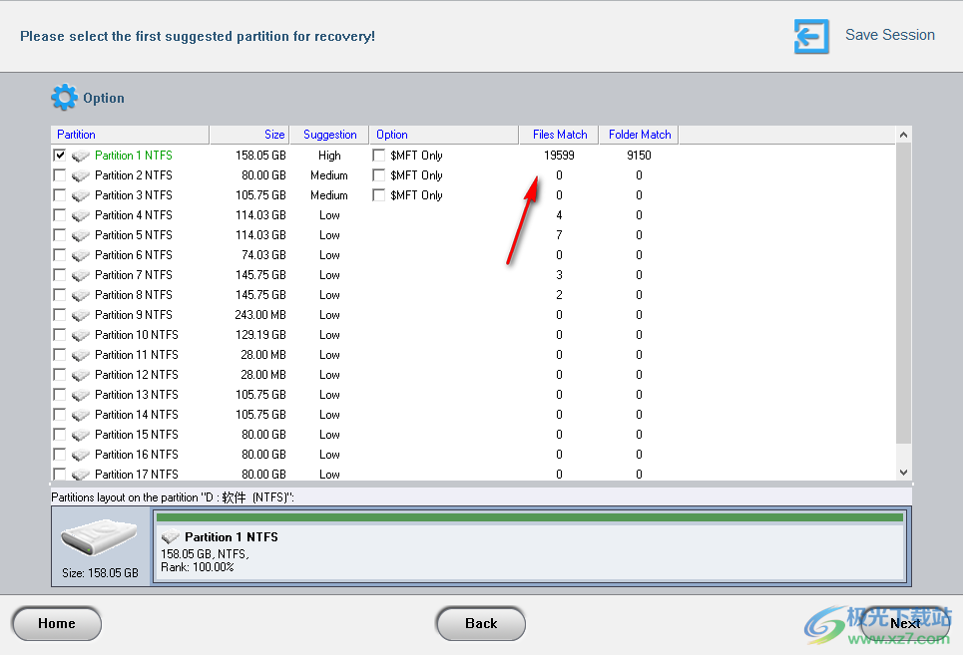Image resolution: width=963 pixels, height=655 pixels.
Task: Click the drive icon beside Partition 10 NTFS
Action: (81, 335)
